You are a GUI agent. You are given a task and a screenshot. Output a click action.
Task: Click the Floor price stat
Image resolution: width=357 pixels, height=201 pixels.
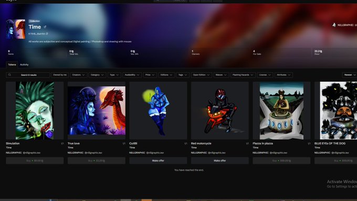[318, 52]
